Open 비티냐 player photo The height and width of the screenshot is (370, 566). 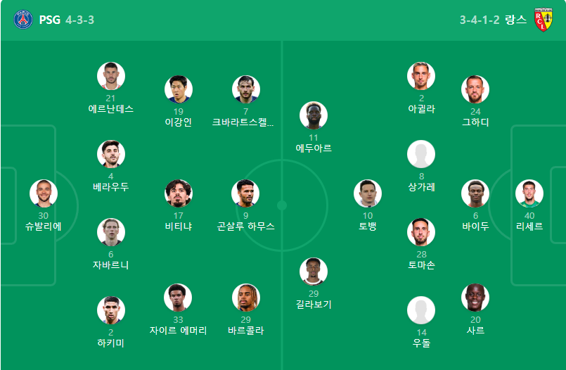pos(179,193)
